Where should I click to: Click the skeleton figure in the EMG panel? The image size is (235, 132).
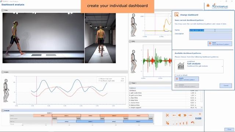[134, 62]
